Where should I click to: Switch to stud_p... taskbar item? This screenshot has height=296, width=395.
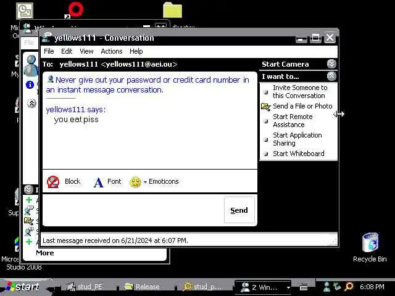(x=203, y=287)
